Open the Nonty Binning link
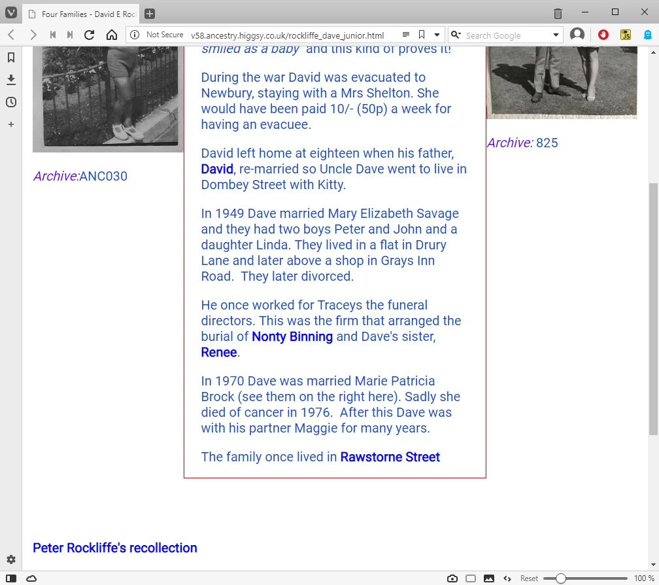 [x=292, y=336]
